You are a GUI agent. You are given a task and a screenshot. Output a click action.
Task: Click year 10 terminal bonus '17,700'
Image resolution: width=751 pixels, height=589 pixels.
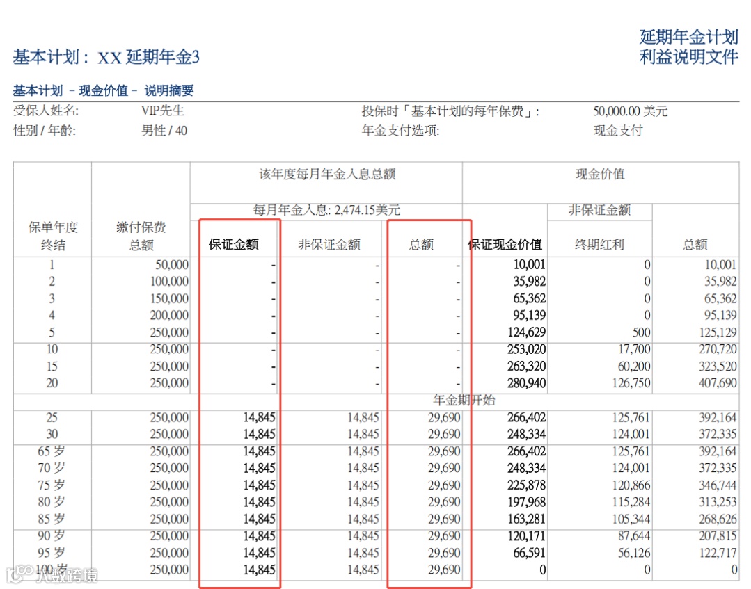(x=634, y=349)
